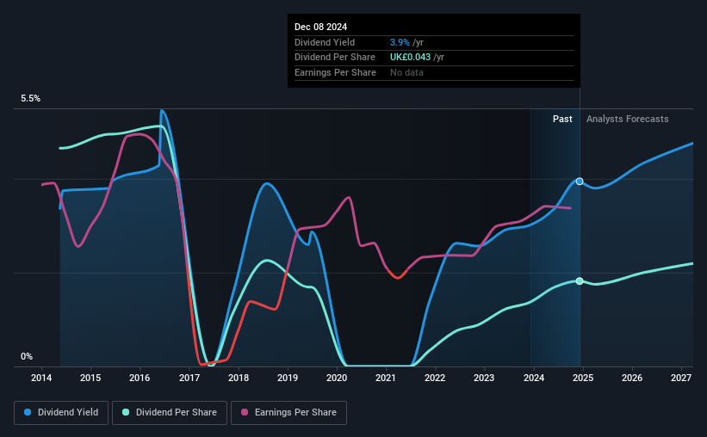Click the UK£0.043 dividend value
This screenshot has height=437, width=707.
pos(410,58)
